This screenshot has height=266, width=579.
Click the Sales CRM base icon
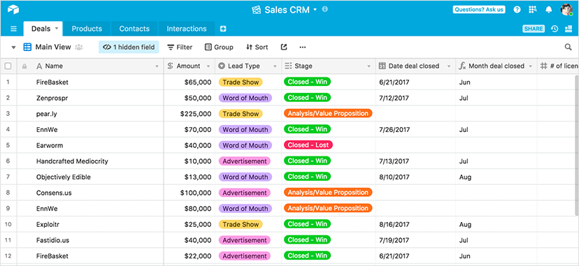[x=256, y=10]
